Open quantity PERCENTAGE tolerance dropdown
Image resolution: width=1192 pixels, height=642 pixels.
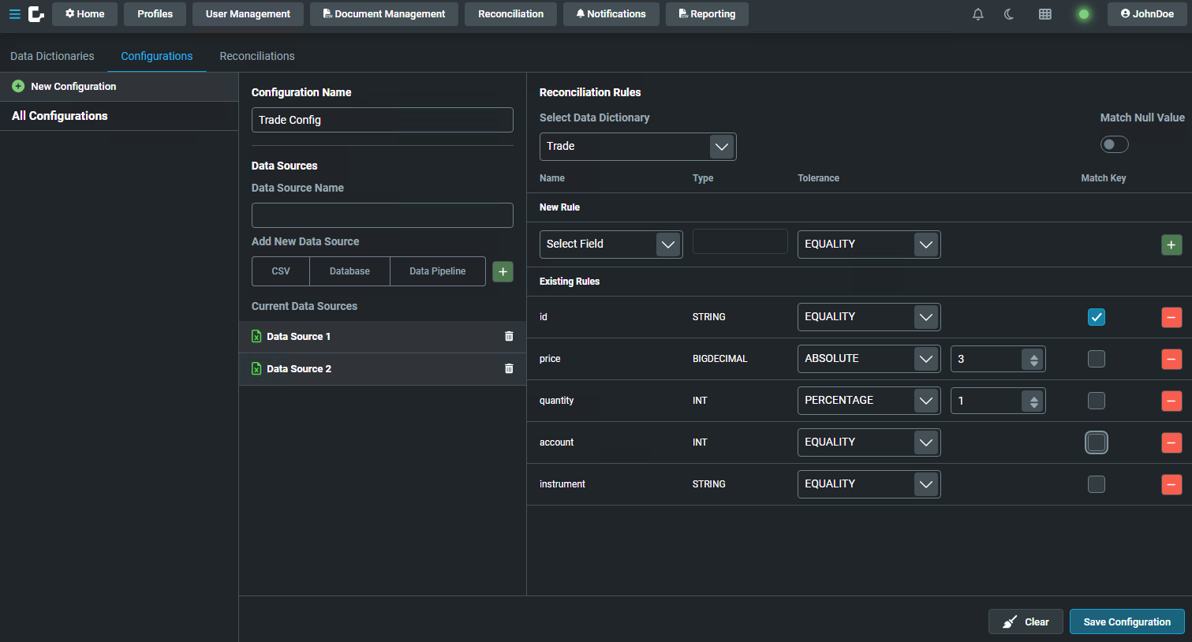[869, 401]
